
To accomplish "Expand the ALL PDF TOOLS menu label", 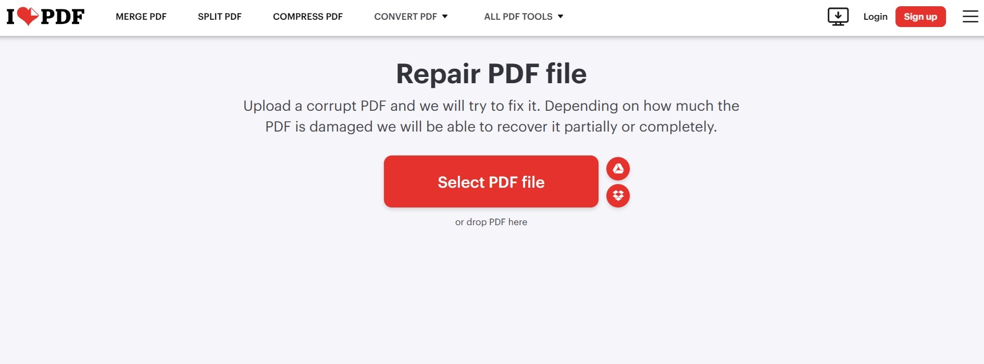I will coord(518,17).
